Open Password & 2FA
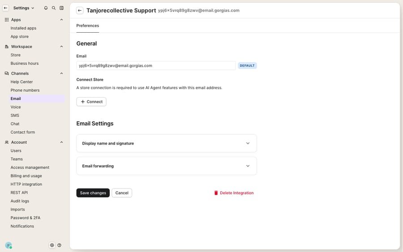This screenshot has width=403, height=252. [x=26, y=218]
